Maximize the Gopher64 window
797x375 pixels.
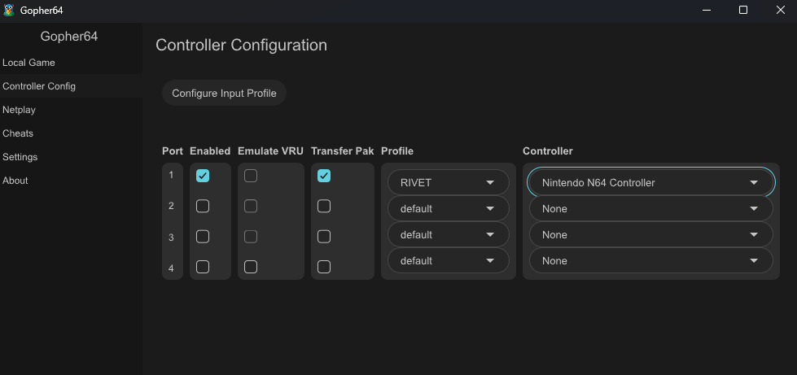742,10
